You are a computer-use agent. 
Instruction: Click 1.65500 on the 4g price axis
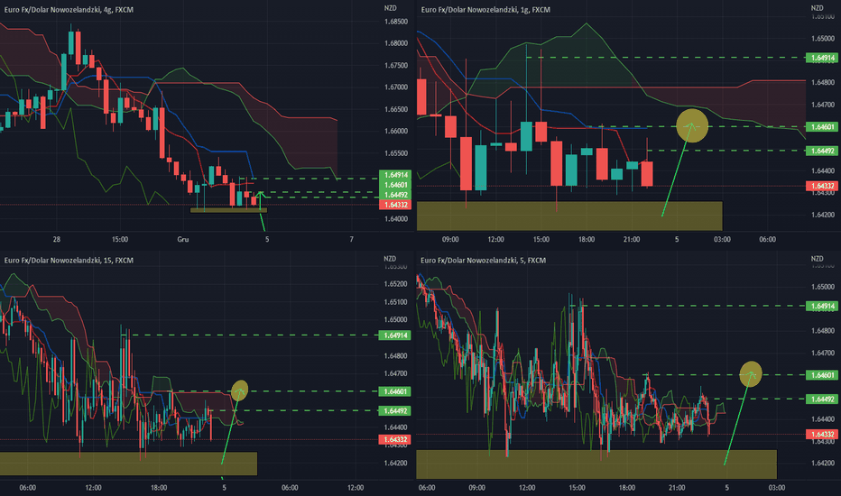pyautogui.click(x=396, y=153)
